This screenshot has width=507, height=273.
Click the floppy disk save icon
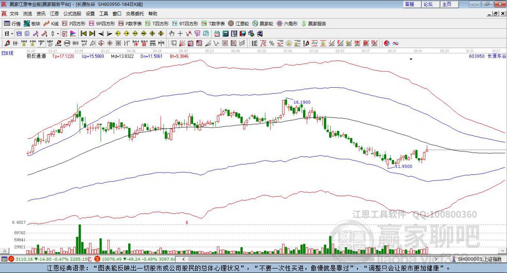pyautogui.click(x=243, y=34)
